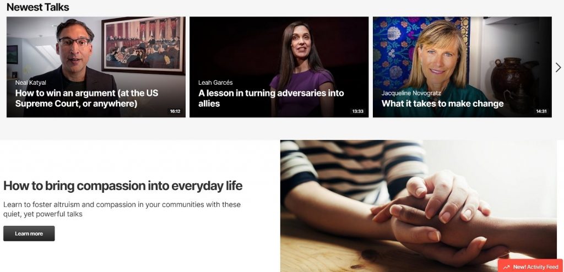
Task: Click the Learn more button
Action: click(29, 233)
